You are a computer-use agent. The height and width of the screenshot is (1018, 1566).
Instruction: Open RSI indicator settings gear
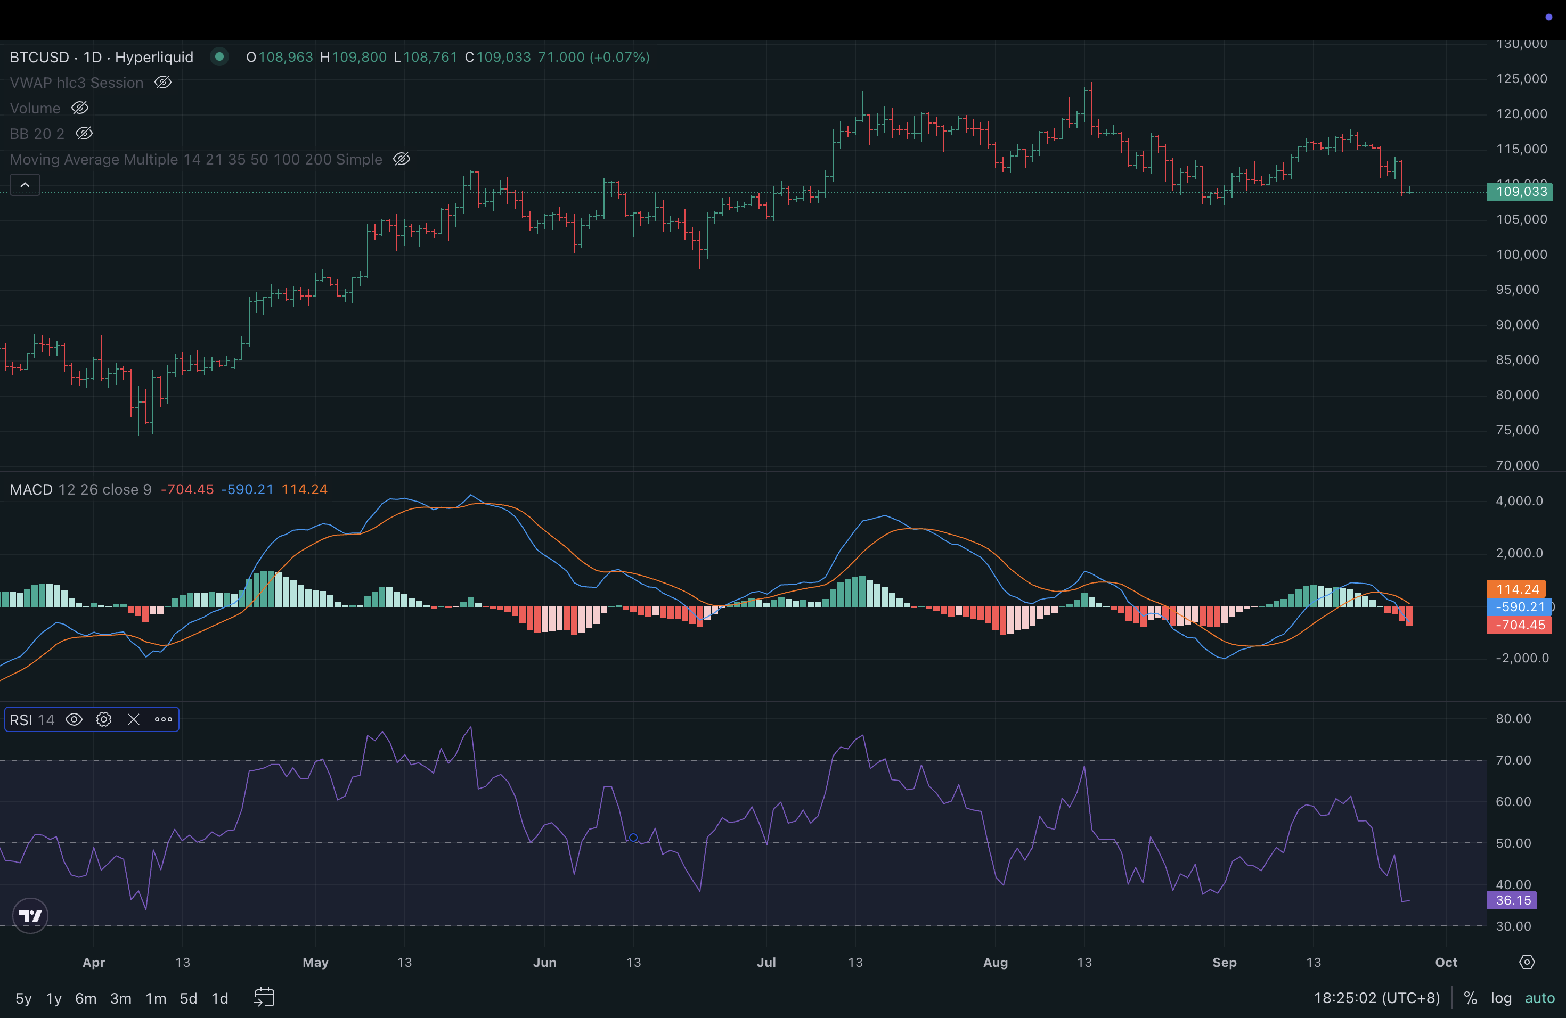(103, 719)
